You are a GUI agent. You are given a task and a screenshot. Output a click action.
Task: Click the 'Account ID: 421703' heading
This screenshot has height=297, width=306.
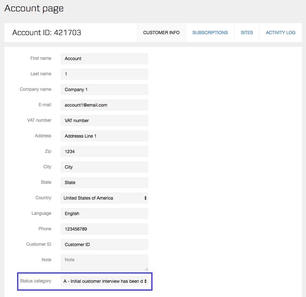click(x=47, y=33)
